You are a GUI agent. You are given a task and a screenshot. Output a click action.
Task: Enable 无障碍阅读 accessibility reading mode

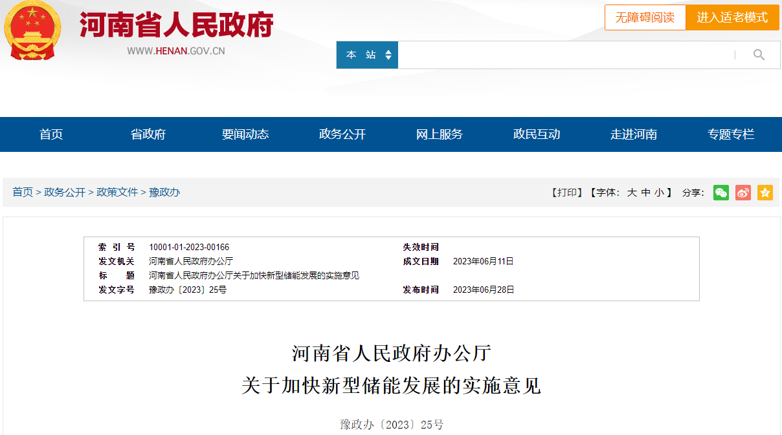tap(645, 17)
